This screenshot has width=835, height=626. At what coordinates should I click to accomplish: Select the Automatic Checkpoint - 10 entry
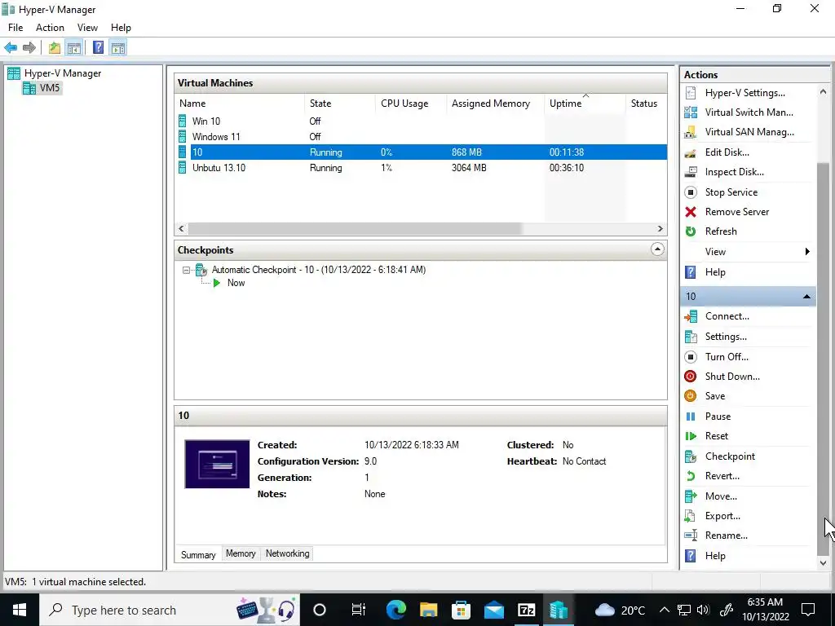[x=319, y=270]
